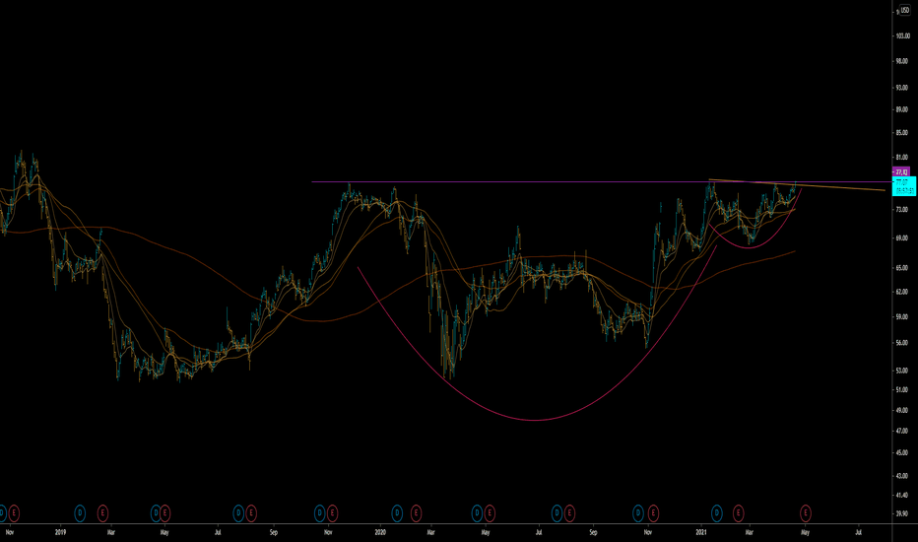Click the dividend marker before Nov 2019
The height and width of the screenshot is (542, 918).
[x=320, y=513]
